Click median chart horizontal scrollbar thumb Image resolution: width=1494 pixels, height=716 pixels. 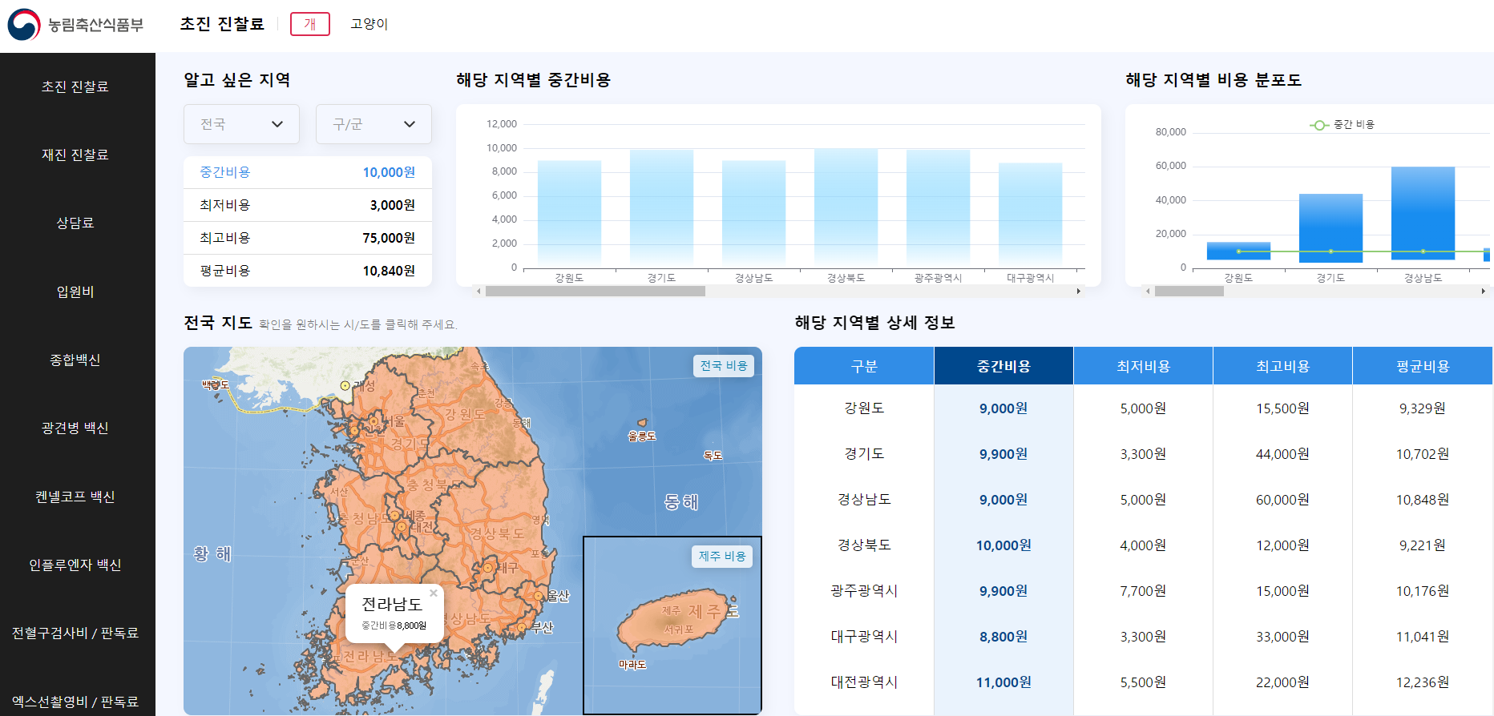(x=596, y=292)
